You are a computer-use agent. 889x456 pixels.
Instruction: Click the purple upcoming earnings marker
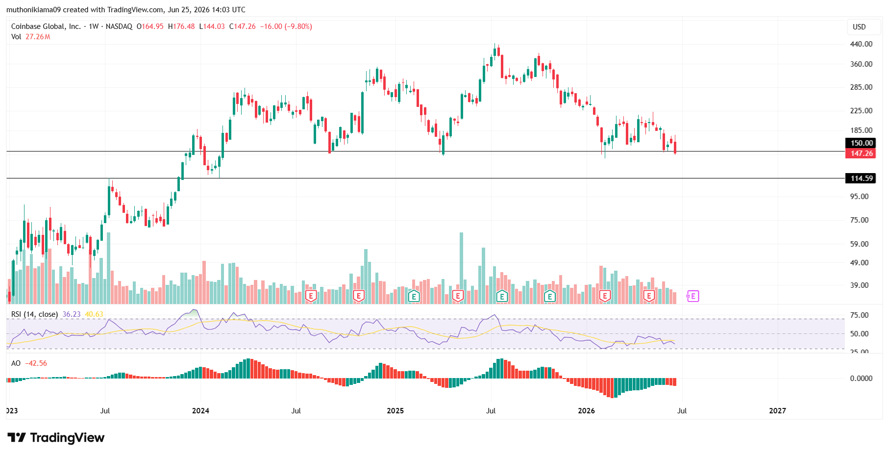pyautogui.click(x=692, y=296)
